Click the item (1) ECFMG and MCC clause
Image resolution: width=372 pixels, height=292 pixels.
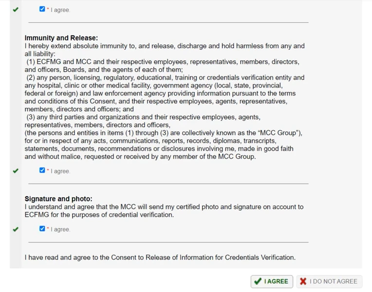tap(162, 66)
